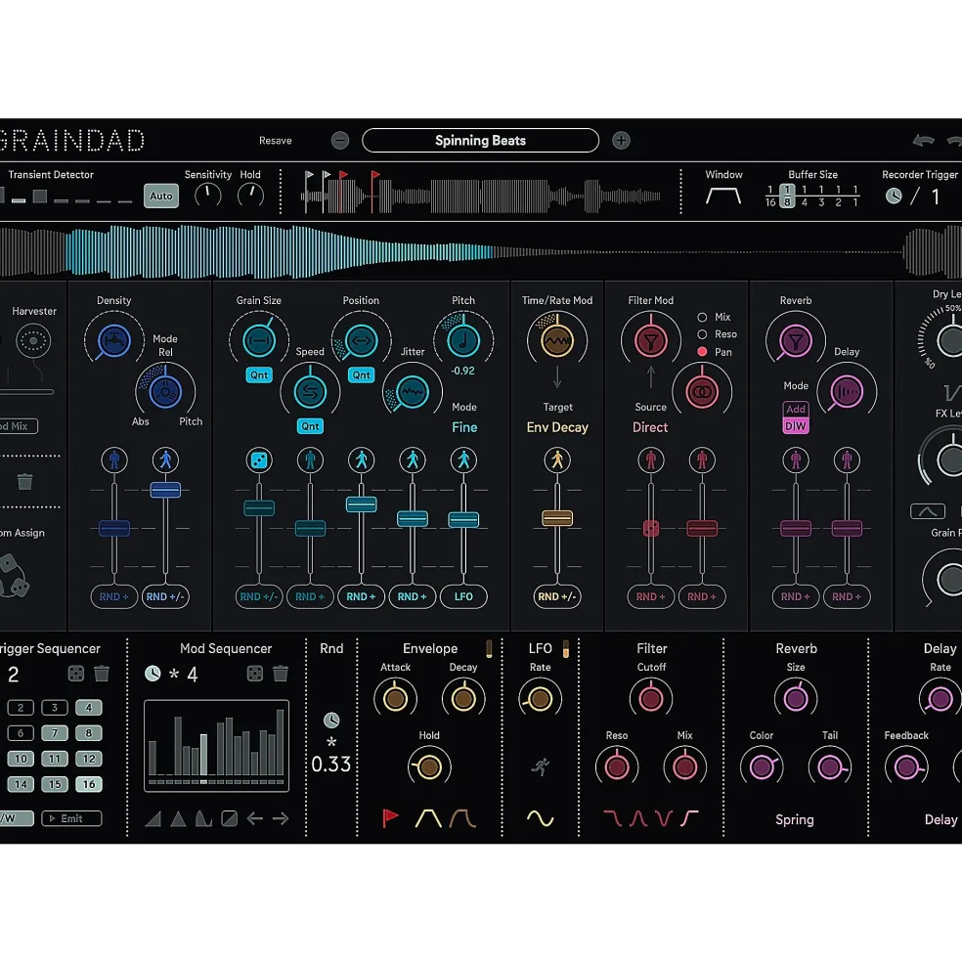Change the Time/Rate Mod RND +/- source selector
Image resolution: width=962 pixels, height=963 pixels.
click(557, 596)
